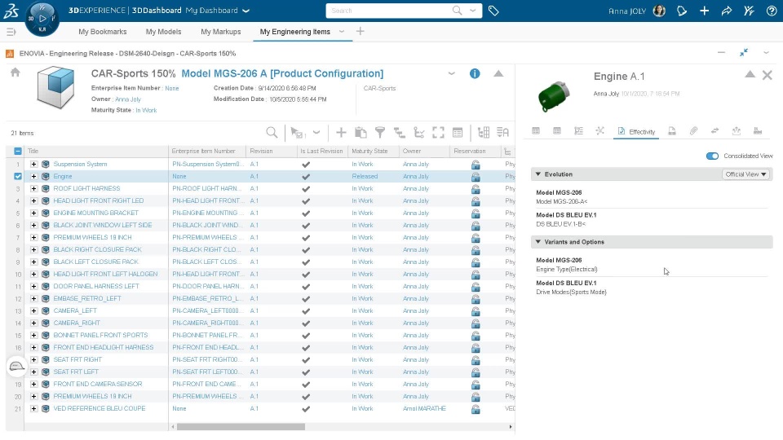The width and height of the screenshot is (783, 440).
Task: Sort by the Maturity State column header
Action: click(x=369, y=152)
